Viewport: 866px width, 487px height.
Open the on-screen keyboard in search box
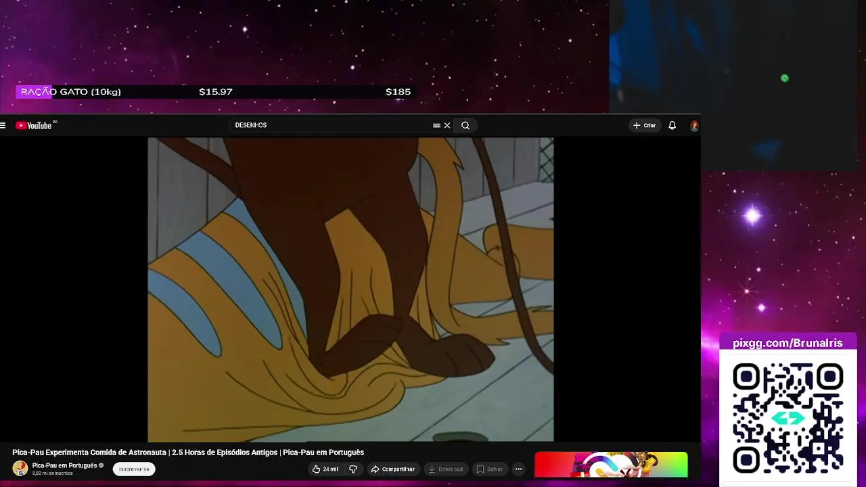436,125
